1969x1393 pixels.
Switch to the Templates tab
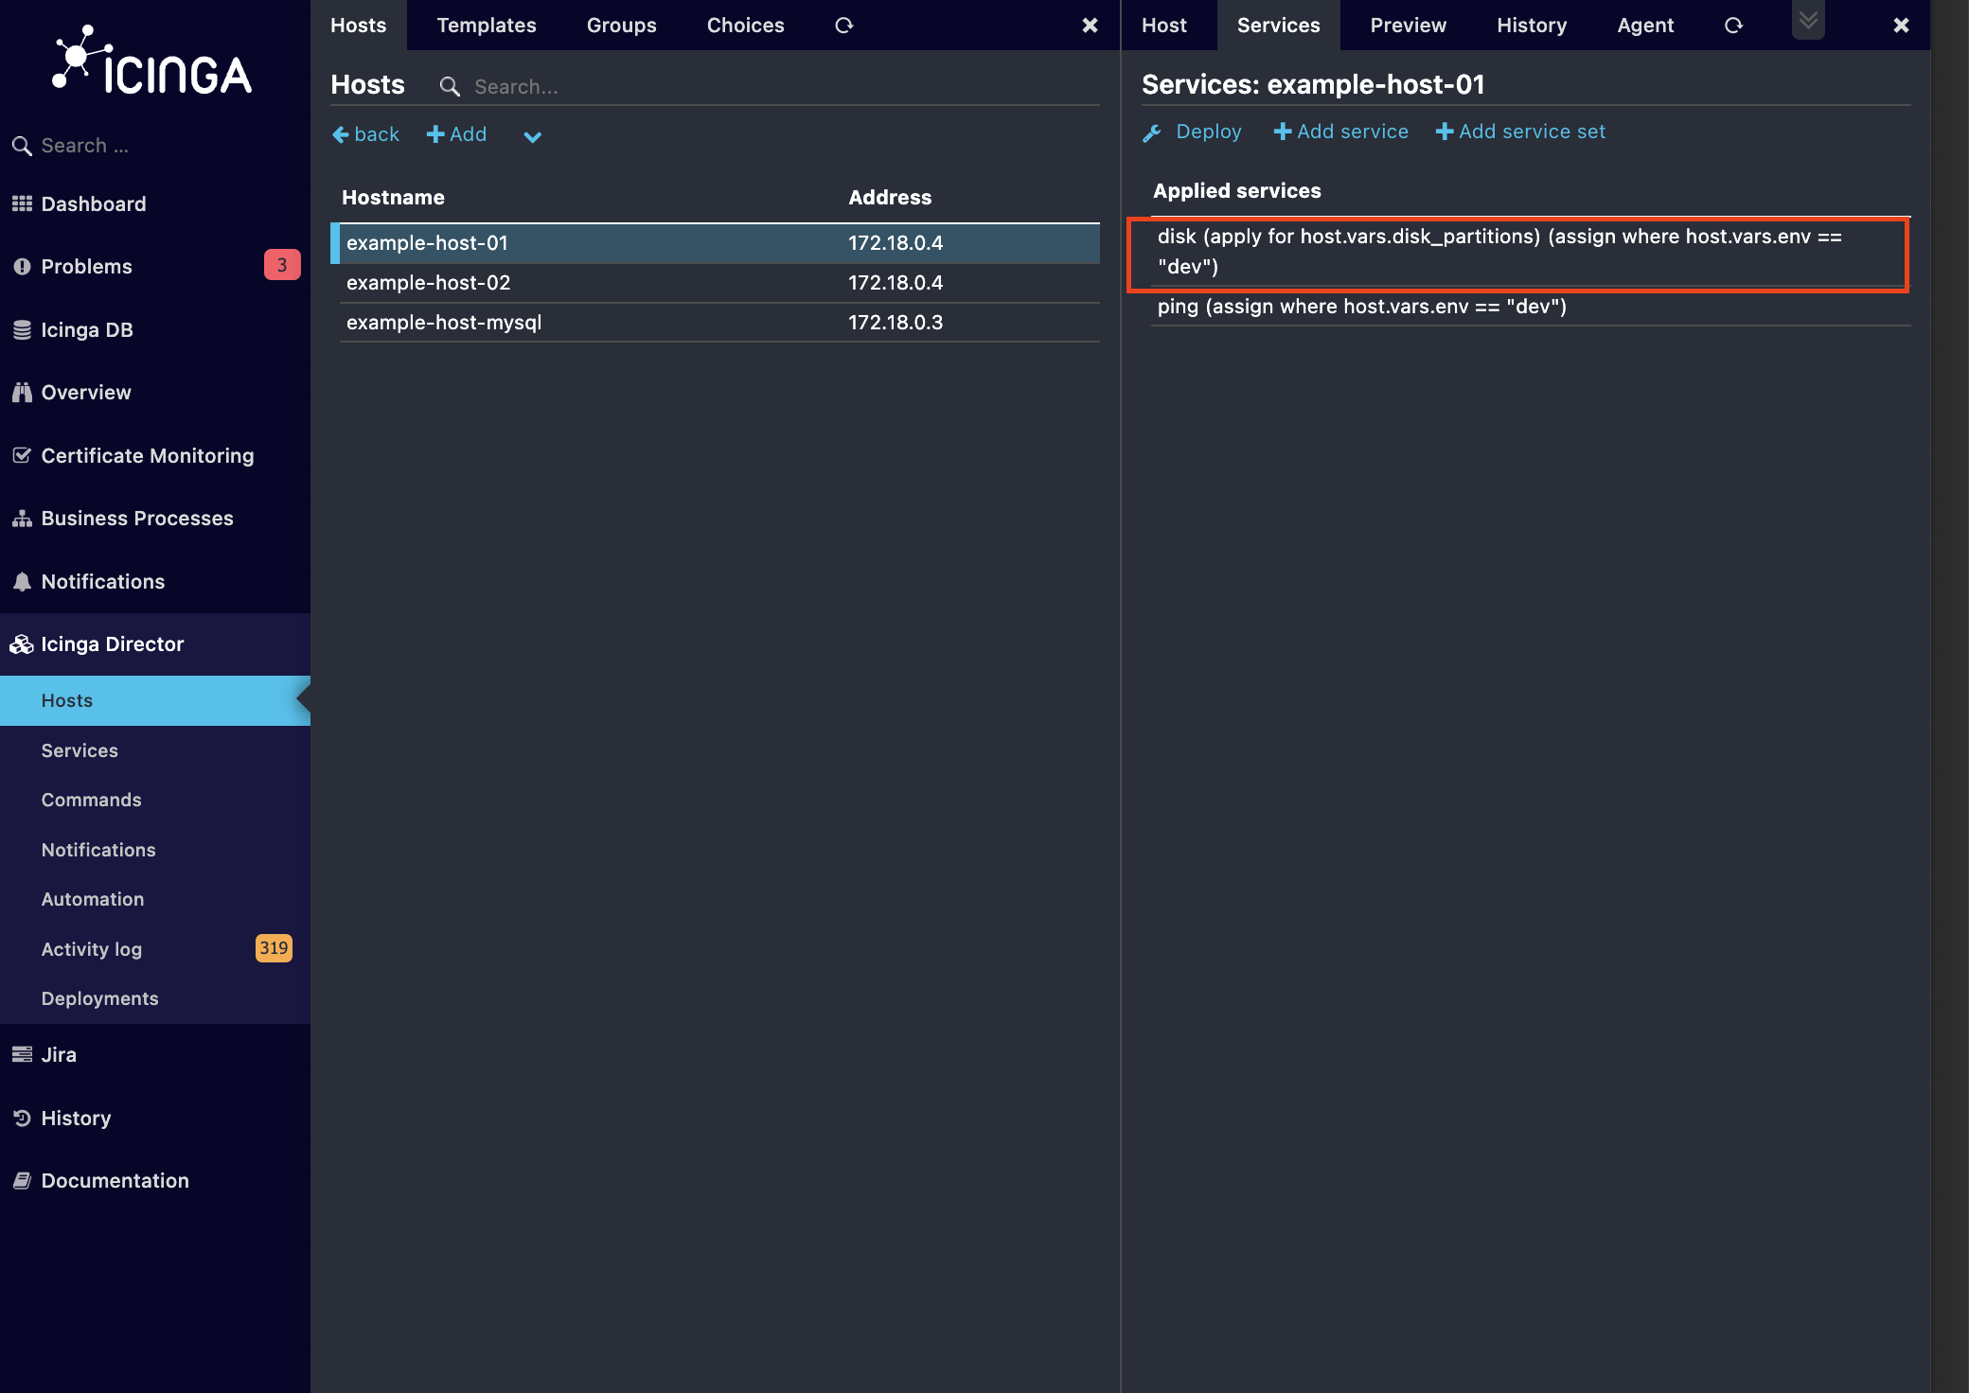coord(487,25)
